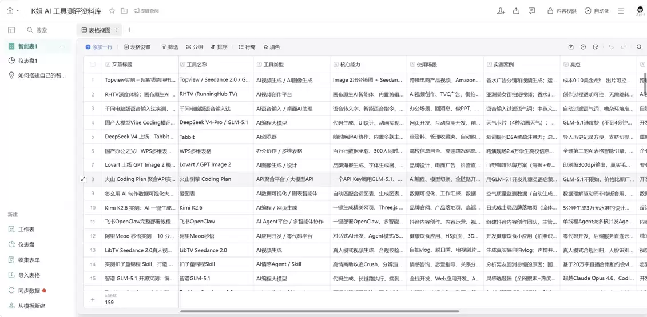The width and height of the screenshot is (647, 317).
Task: Click the add collaborator icon
Action: click(501, 11)
